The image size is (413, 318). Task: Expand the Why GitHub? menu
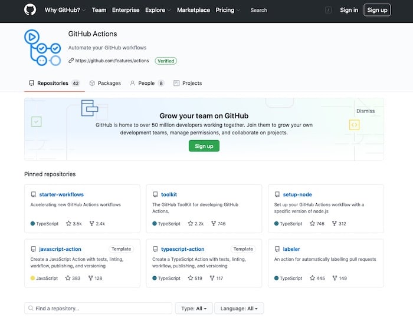tap(65, 10)
